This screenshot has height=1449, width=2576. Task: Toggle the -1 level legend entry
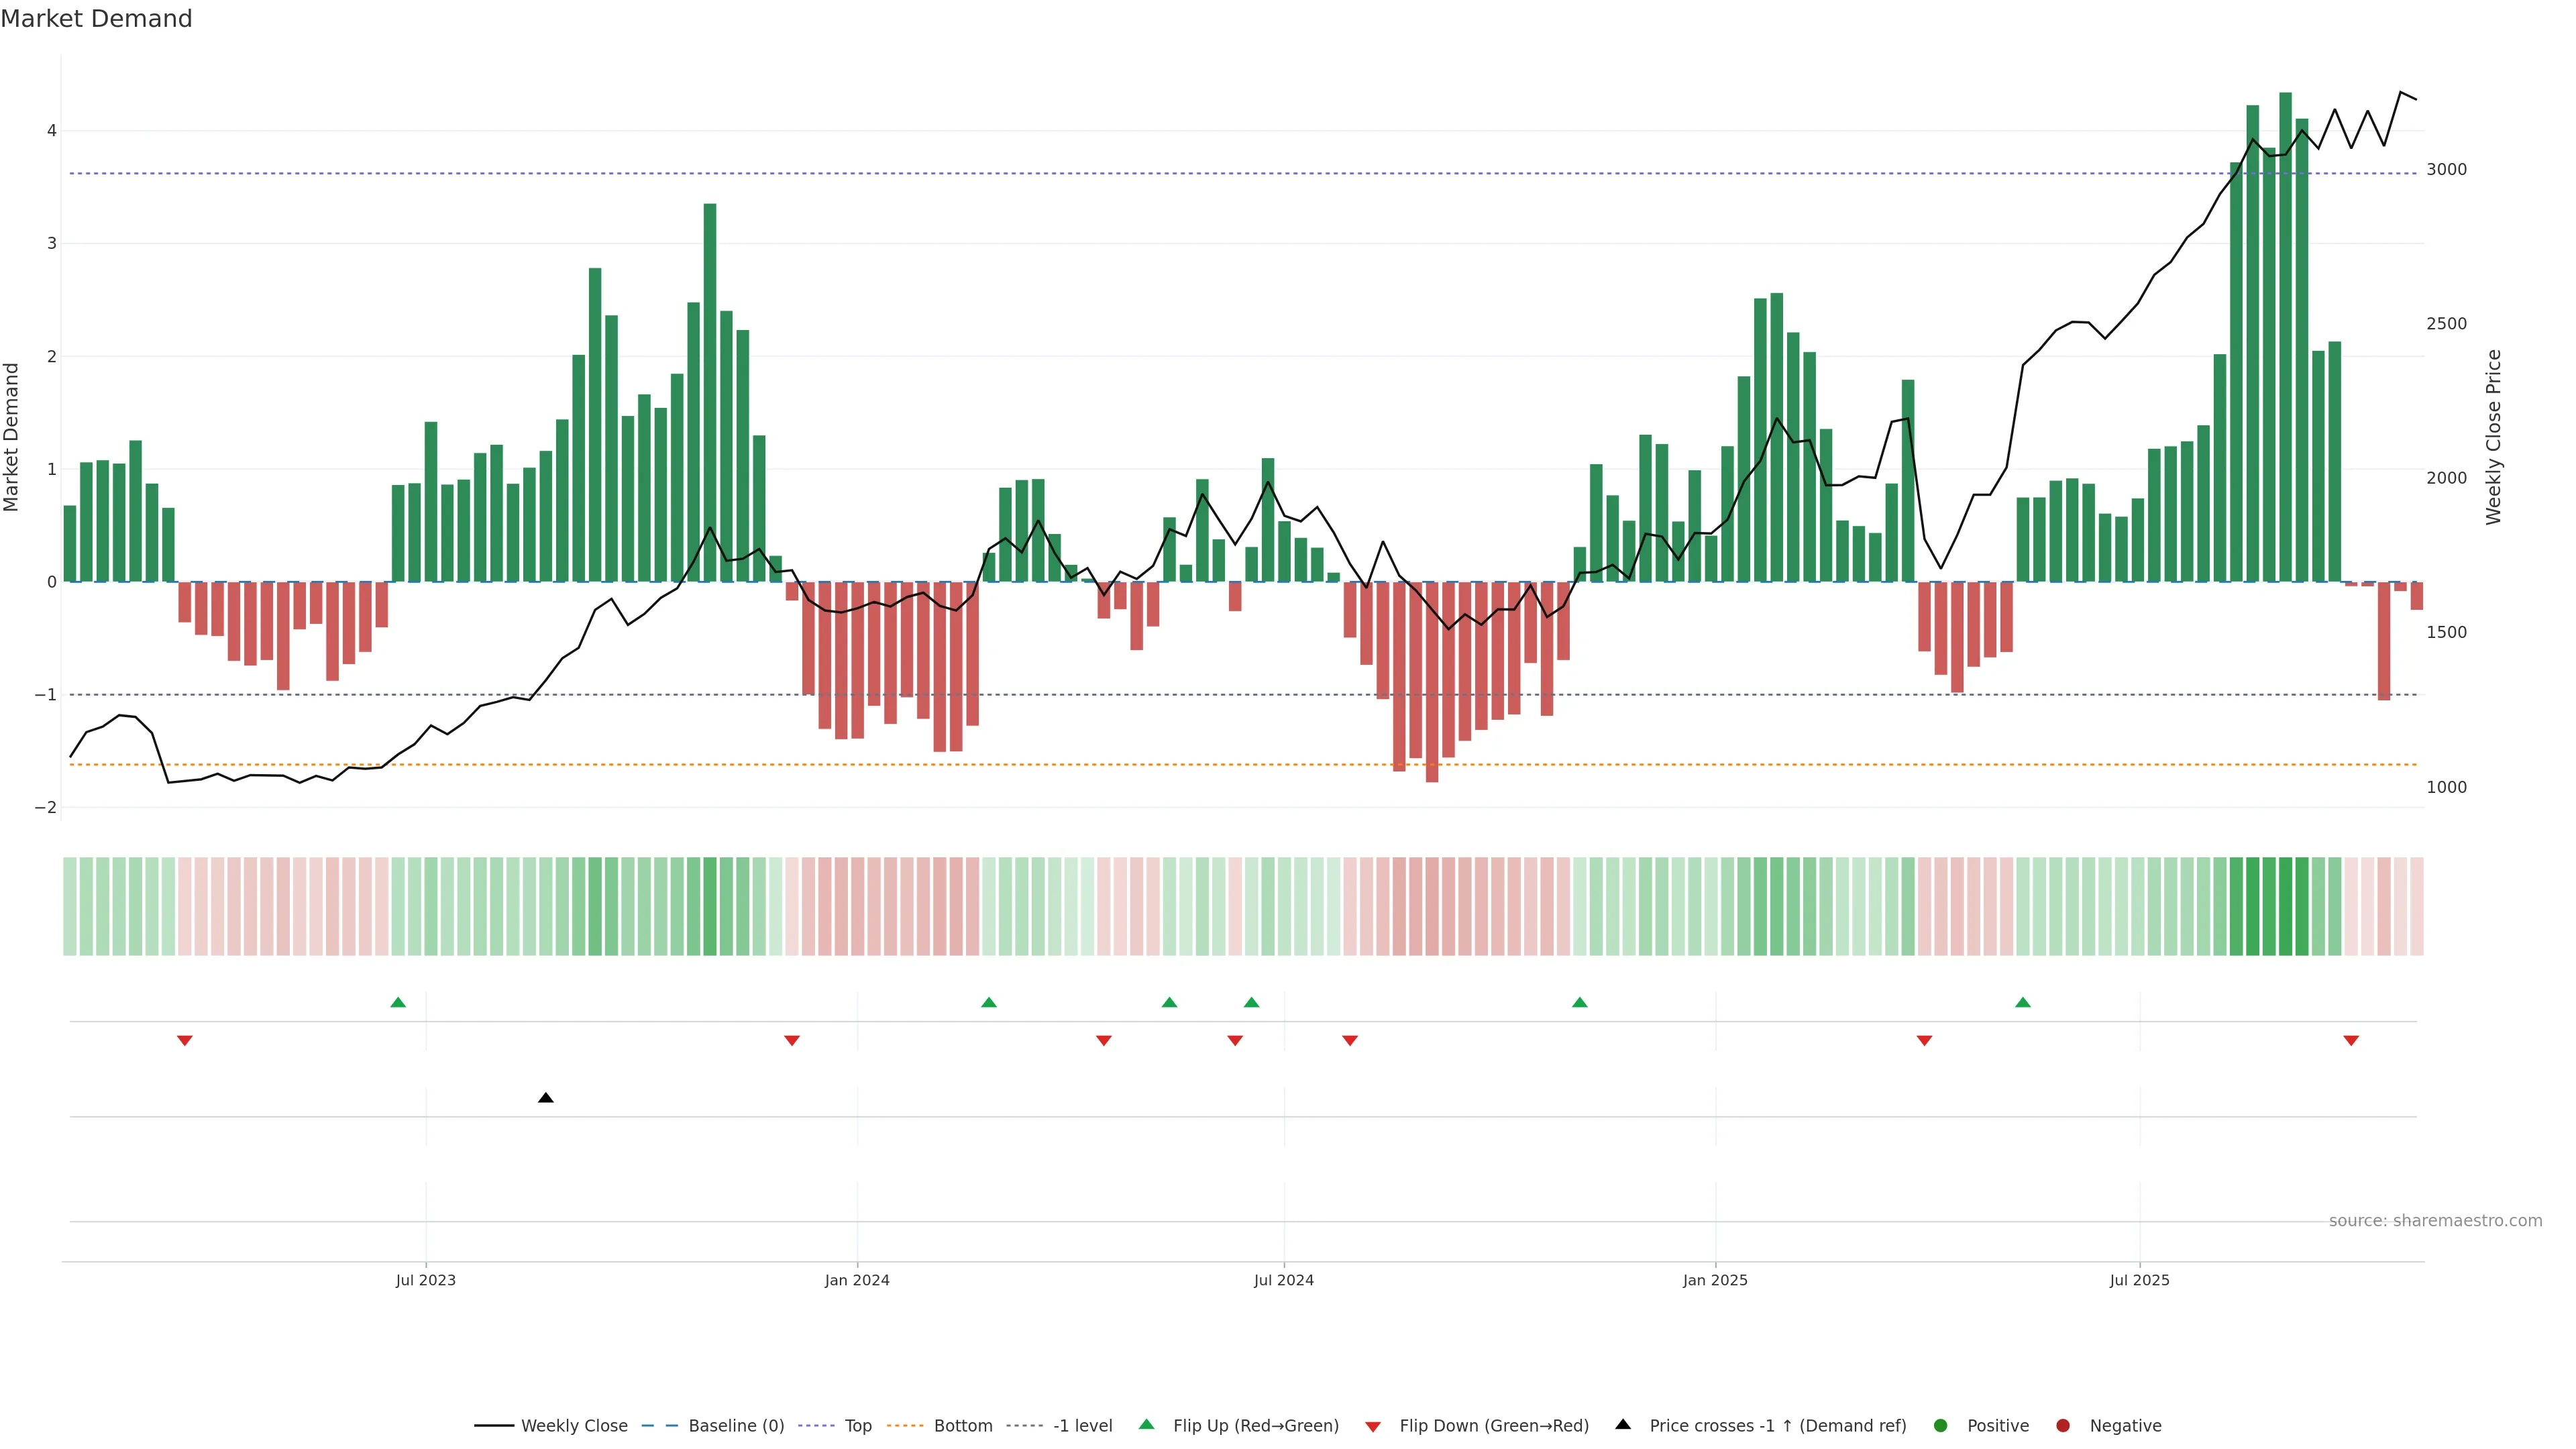point(1082,1426)
